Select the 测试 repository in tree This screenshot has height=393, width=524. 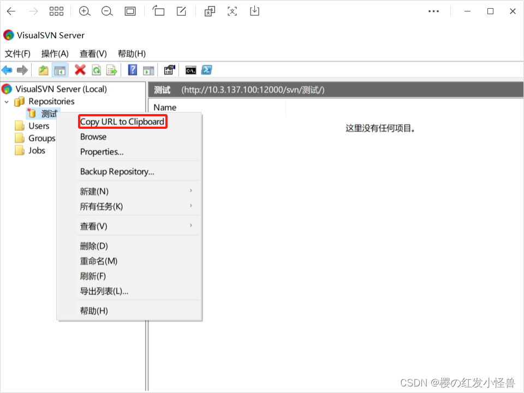click(x=49, y=114)
